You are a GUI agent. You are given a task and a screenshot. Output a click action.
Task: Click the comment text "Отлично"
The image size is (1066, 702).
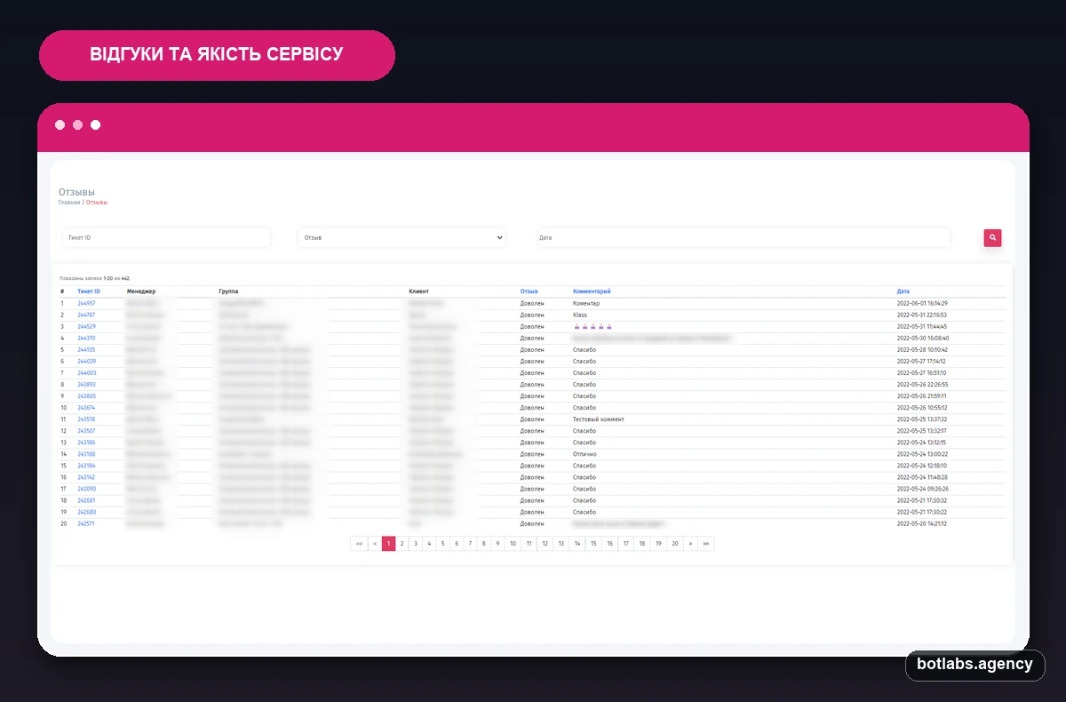tap(585, 453)
